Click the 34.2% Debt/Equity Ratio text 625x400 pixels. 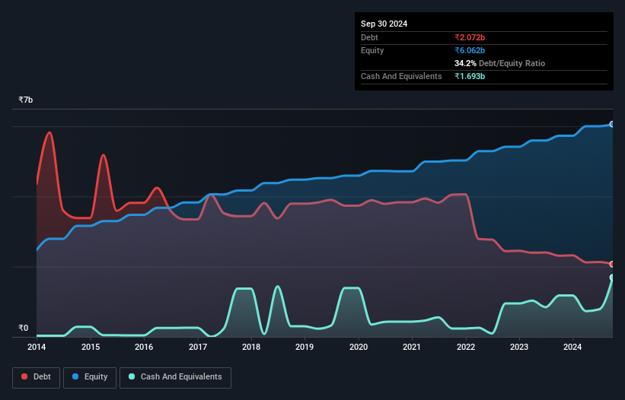coord(499,63)
